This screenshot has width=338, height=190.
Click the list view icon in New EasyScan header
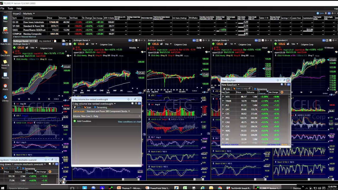click(285, 84)
